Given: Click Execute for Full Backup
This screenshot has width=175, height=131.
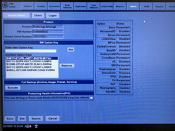Looking at the screenshot, I should pyautogui.click(x=13, y=88).
